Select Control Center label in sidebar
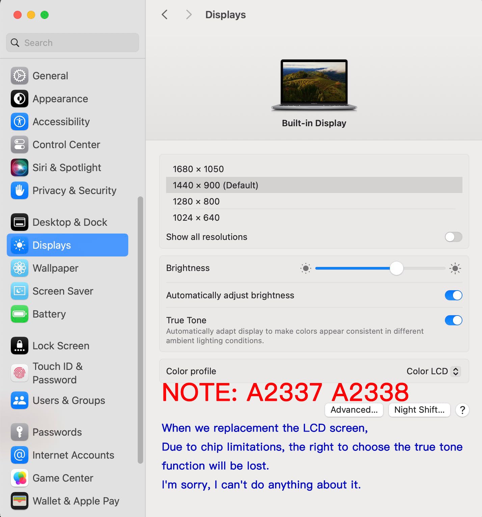 point(66,144)
